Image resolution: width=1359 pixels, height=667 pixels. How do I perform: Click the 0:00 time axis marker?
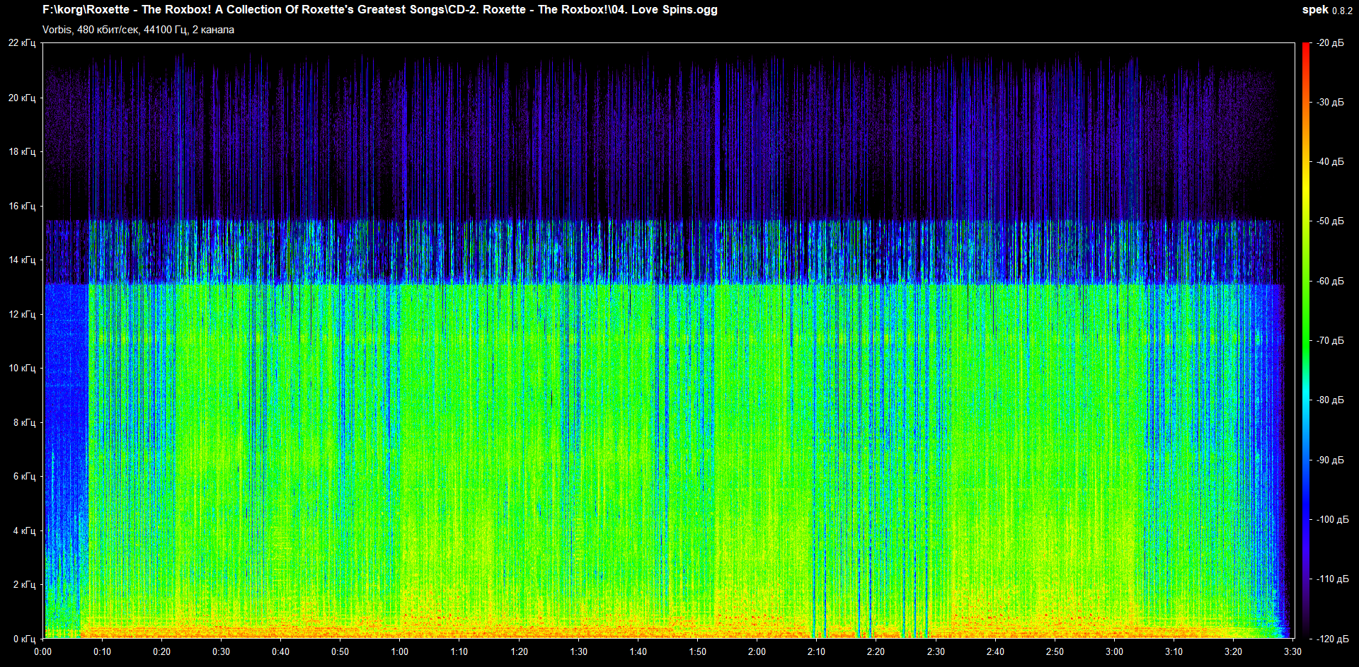tap(43, 651)
